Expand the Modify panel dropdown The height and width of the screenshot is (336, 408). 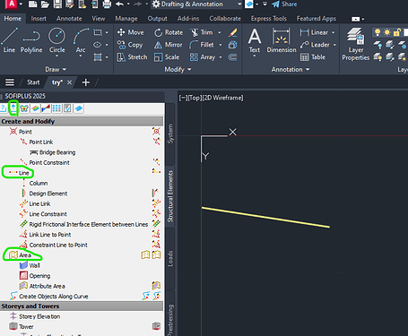(178, 69)
